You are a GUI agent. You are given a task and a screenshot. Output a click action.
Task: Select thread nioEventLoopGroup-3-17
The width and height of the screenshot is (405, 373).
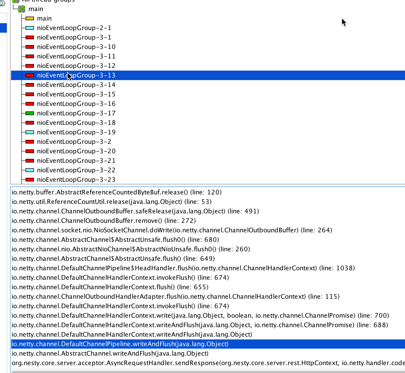76,113
